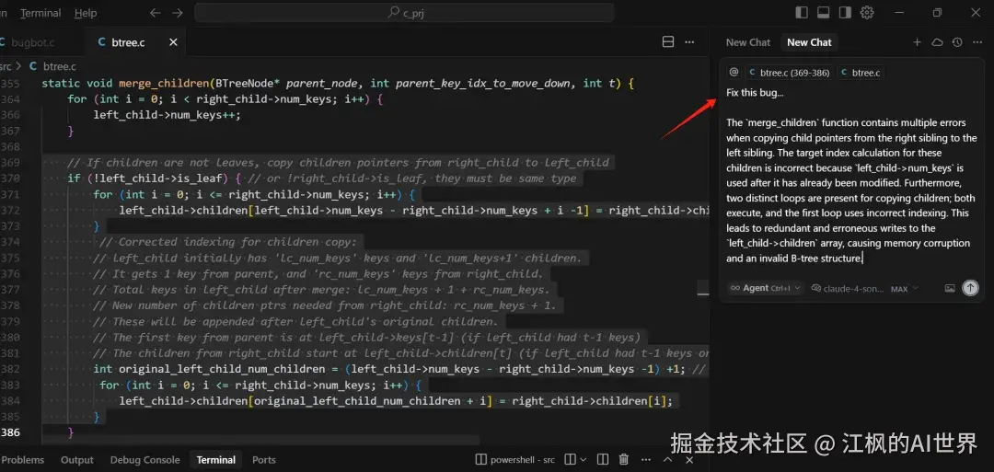Start a new chat with plus icon
The width and height of the screenshot is (994, 472).
[x=917, y=42]
